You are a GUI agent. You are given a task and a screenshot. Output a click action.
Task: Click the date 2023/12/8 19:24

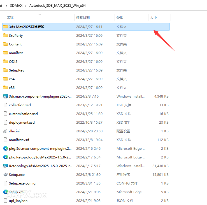click(x=89, y=140)
